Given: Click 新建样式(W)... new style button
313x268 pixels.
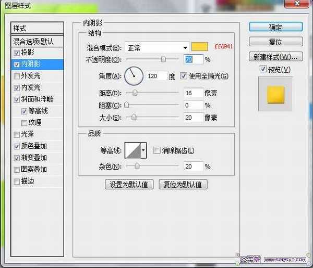Looking at the screenshot, I should (276, 57).
